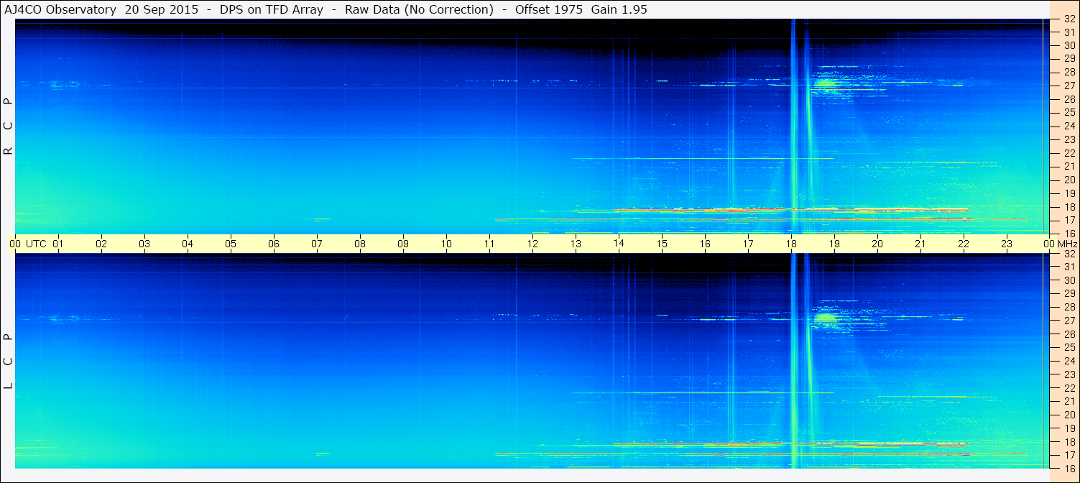Viewport: 1080px width, 483px height.
Task: Click the 06 hour label on the time axis
Action: (274, 244)
